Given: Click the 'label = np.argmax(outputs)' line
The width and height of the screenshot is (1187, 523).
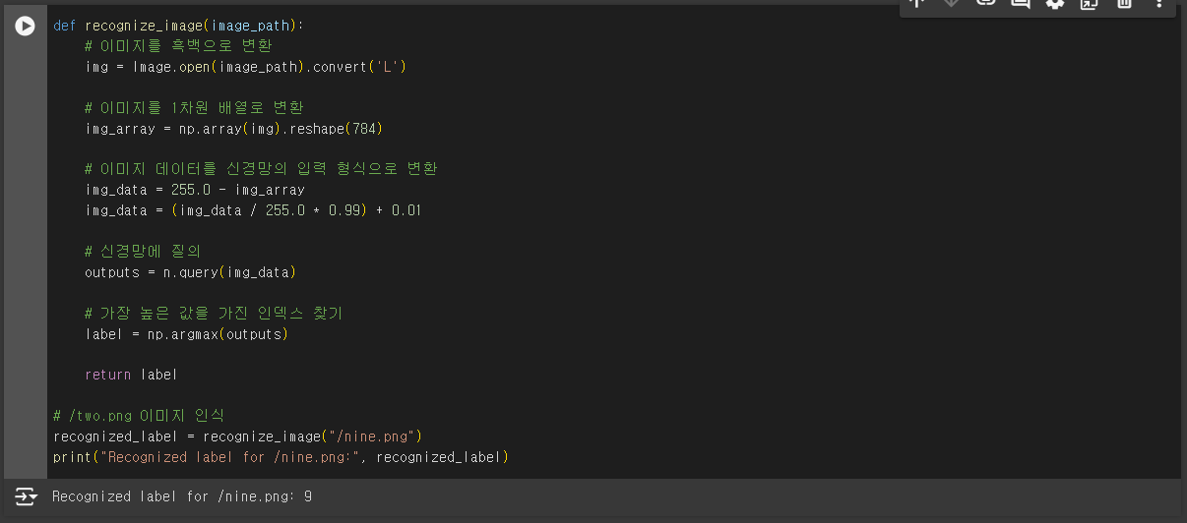Looking at the screenshot, I should [186, 334].
